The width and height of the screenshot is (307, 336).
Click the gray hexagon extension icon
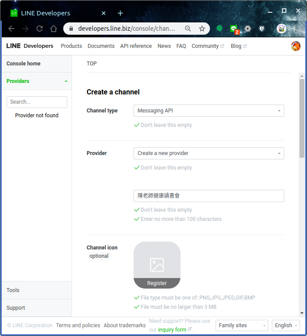point(248,29)
